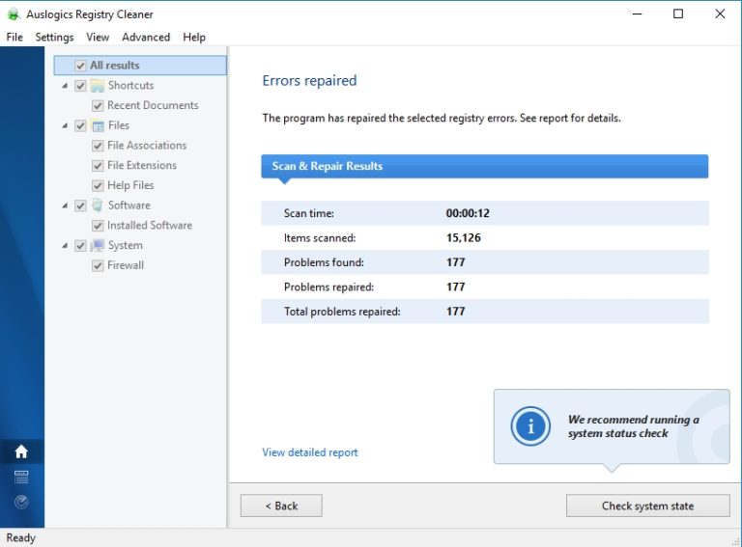
Task: Select the All results tree row
Action: coord(140,66)
